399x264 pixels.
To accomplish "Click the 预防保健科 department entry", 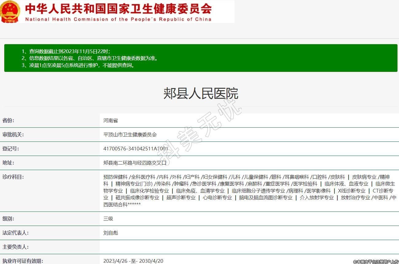I will (115, 177).
